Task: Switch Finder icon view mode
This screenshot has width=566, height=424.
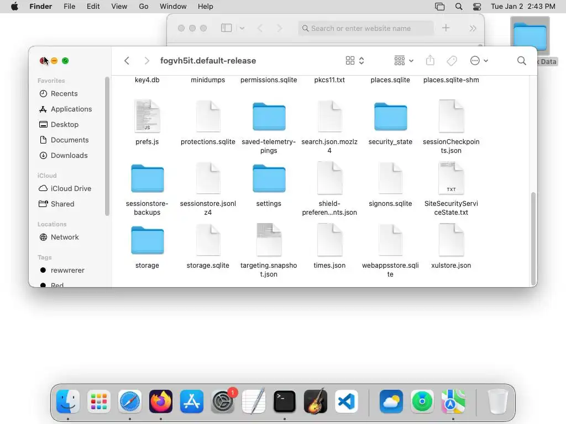Action: (x=355, y=61)
